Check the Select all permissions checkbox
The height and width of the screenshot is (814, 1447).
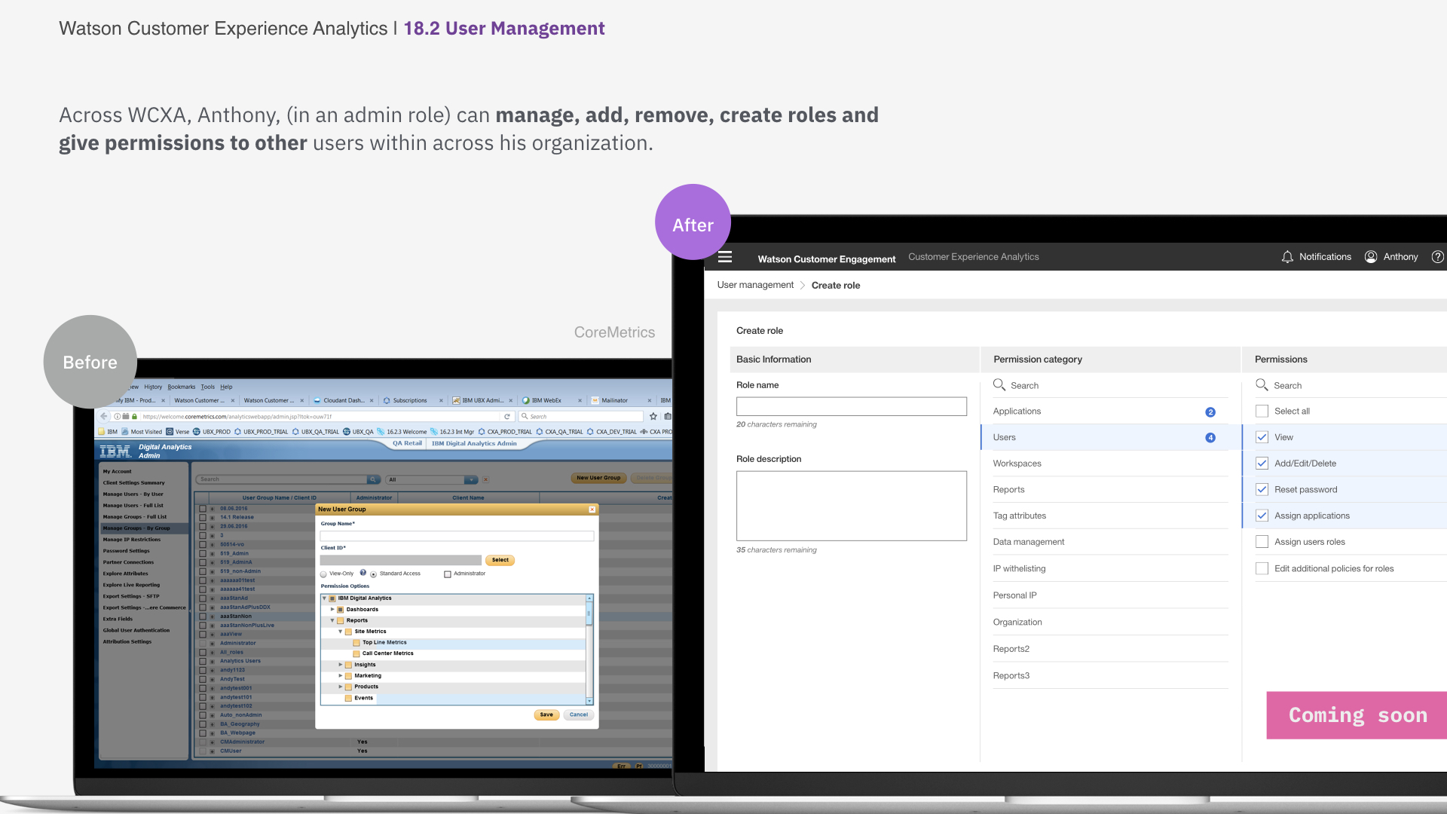[x=1262, y=412]
